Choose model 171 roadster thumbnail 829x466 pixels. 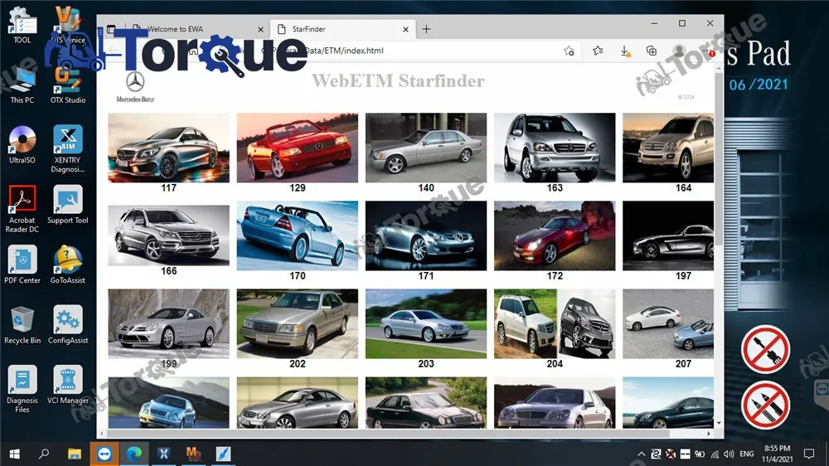pos(425,235)
